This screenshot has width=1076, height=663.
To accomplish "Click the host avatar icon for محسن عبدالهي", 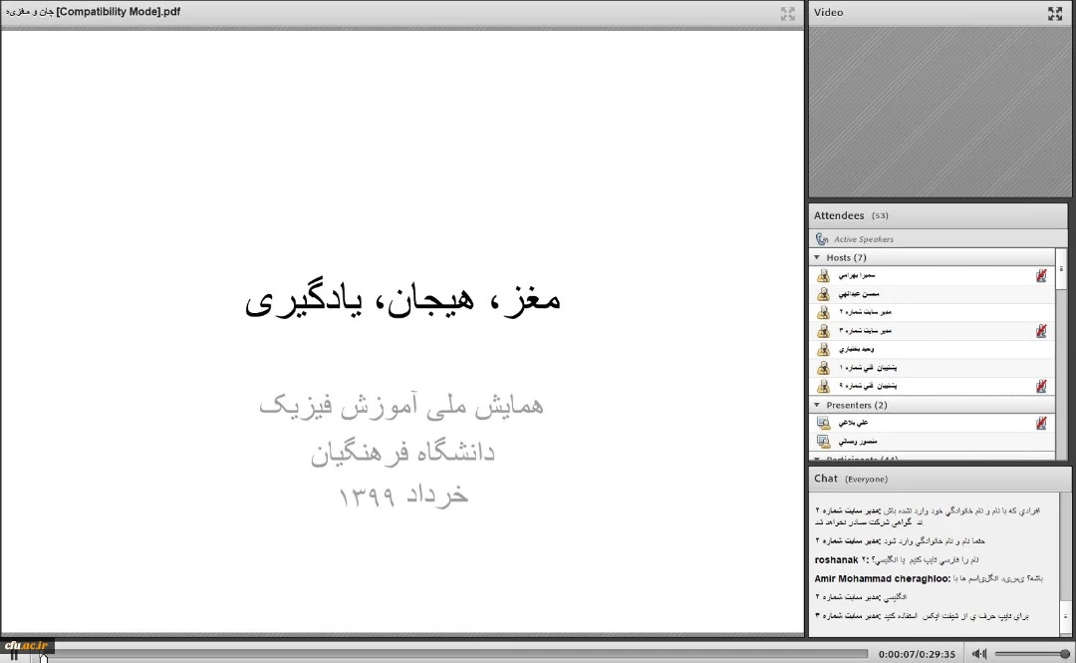I will [x=824, y=294].
